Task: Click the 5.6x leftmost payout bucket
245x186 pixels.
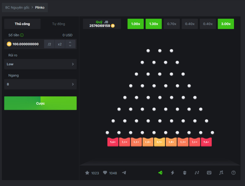Action: tap(113, 142)
